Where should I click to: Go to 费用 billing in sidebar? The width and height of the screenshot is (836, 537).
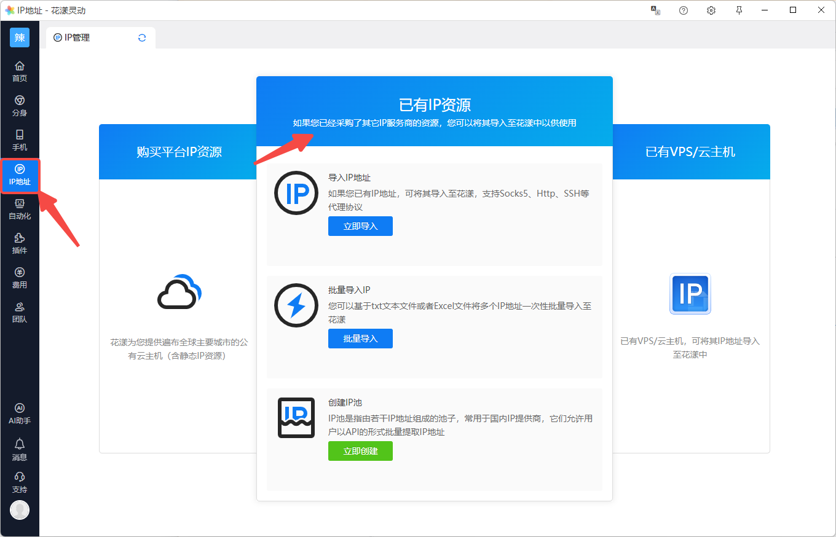pyautogui.click(x=20, y=277)
